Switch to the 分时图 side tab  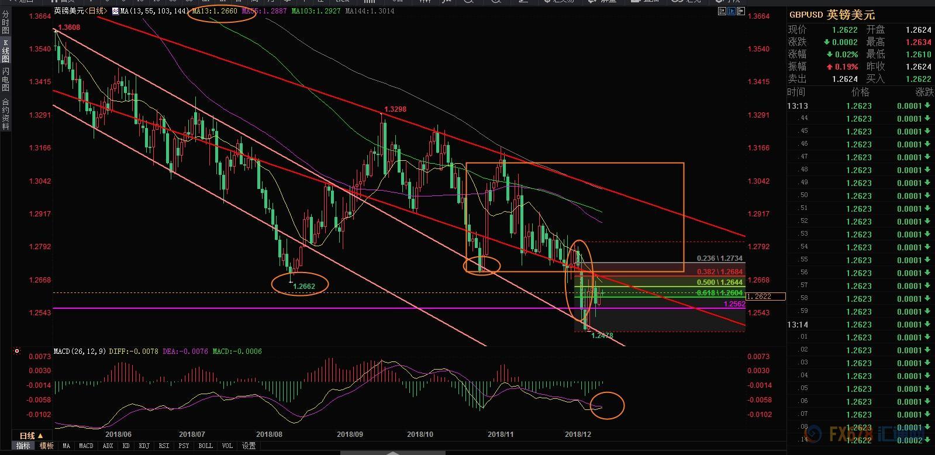(5, 22)
